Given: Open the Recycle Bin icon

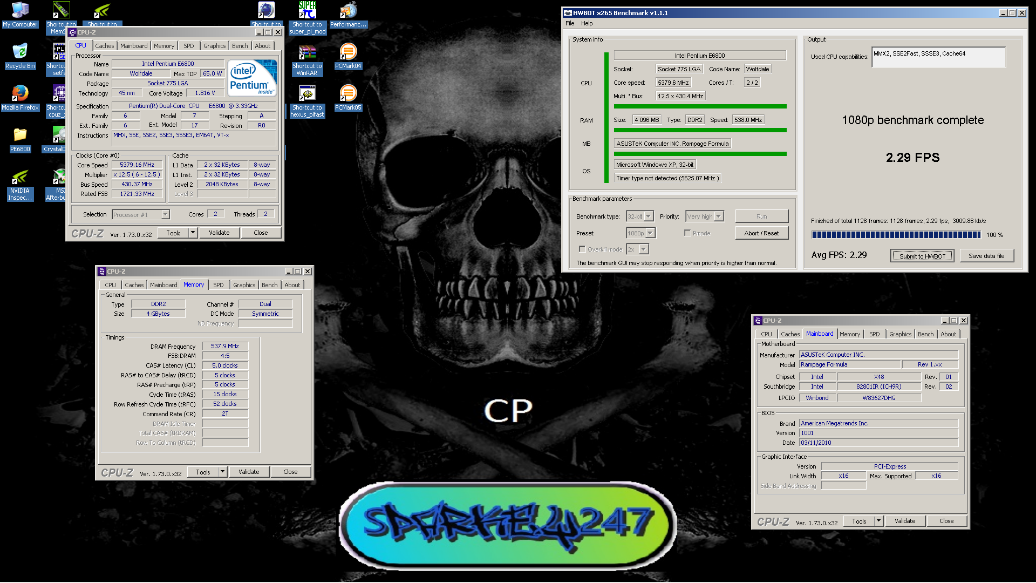Looking at the screenshot, I should tap(20, 56).
